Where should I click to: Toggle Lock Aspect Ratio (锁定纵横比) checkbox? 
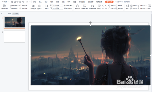point(64,6)
